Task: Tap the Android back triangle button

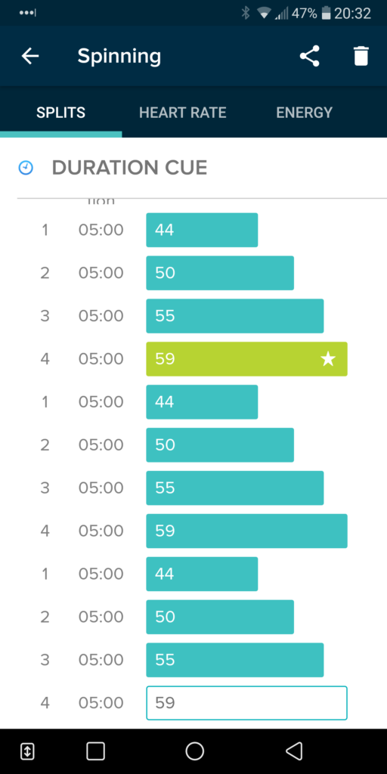Action: (x=294, y=751)
